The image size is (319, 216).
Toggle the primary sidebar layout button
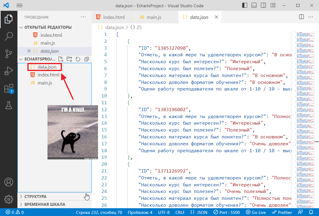246,6
